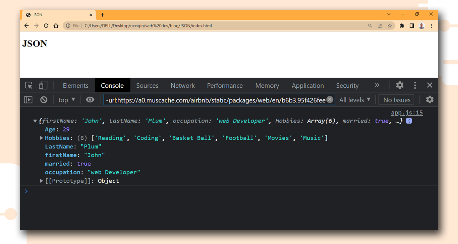Image resolution: width=458 pixels, height=244 pixels.
Task: Toggle the device toolbar icon
Action: coord(43,85)
